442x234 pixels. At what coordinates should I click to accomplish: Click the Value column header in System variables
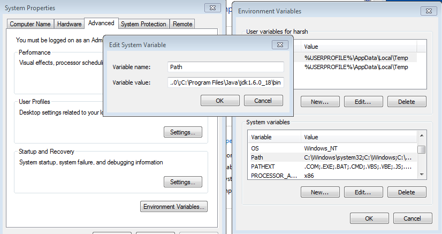click(359, 137)
